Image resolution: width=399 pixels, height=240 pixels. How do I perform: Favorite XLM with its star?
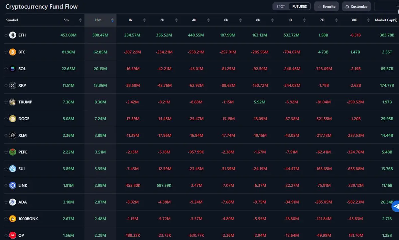click(x=6, y=135)
